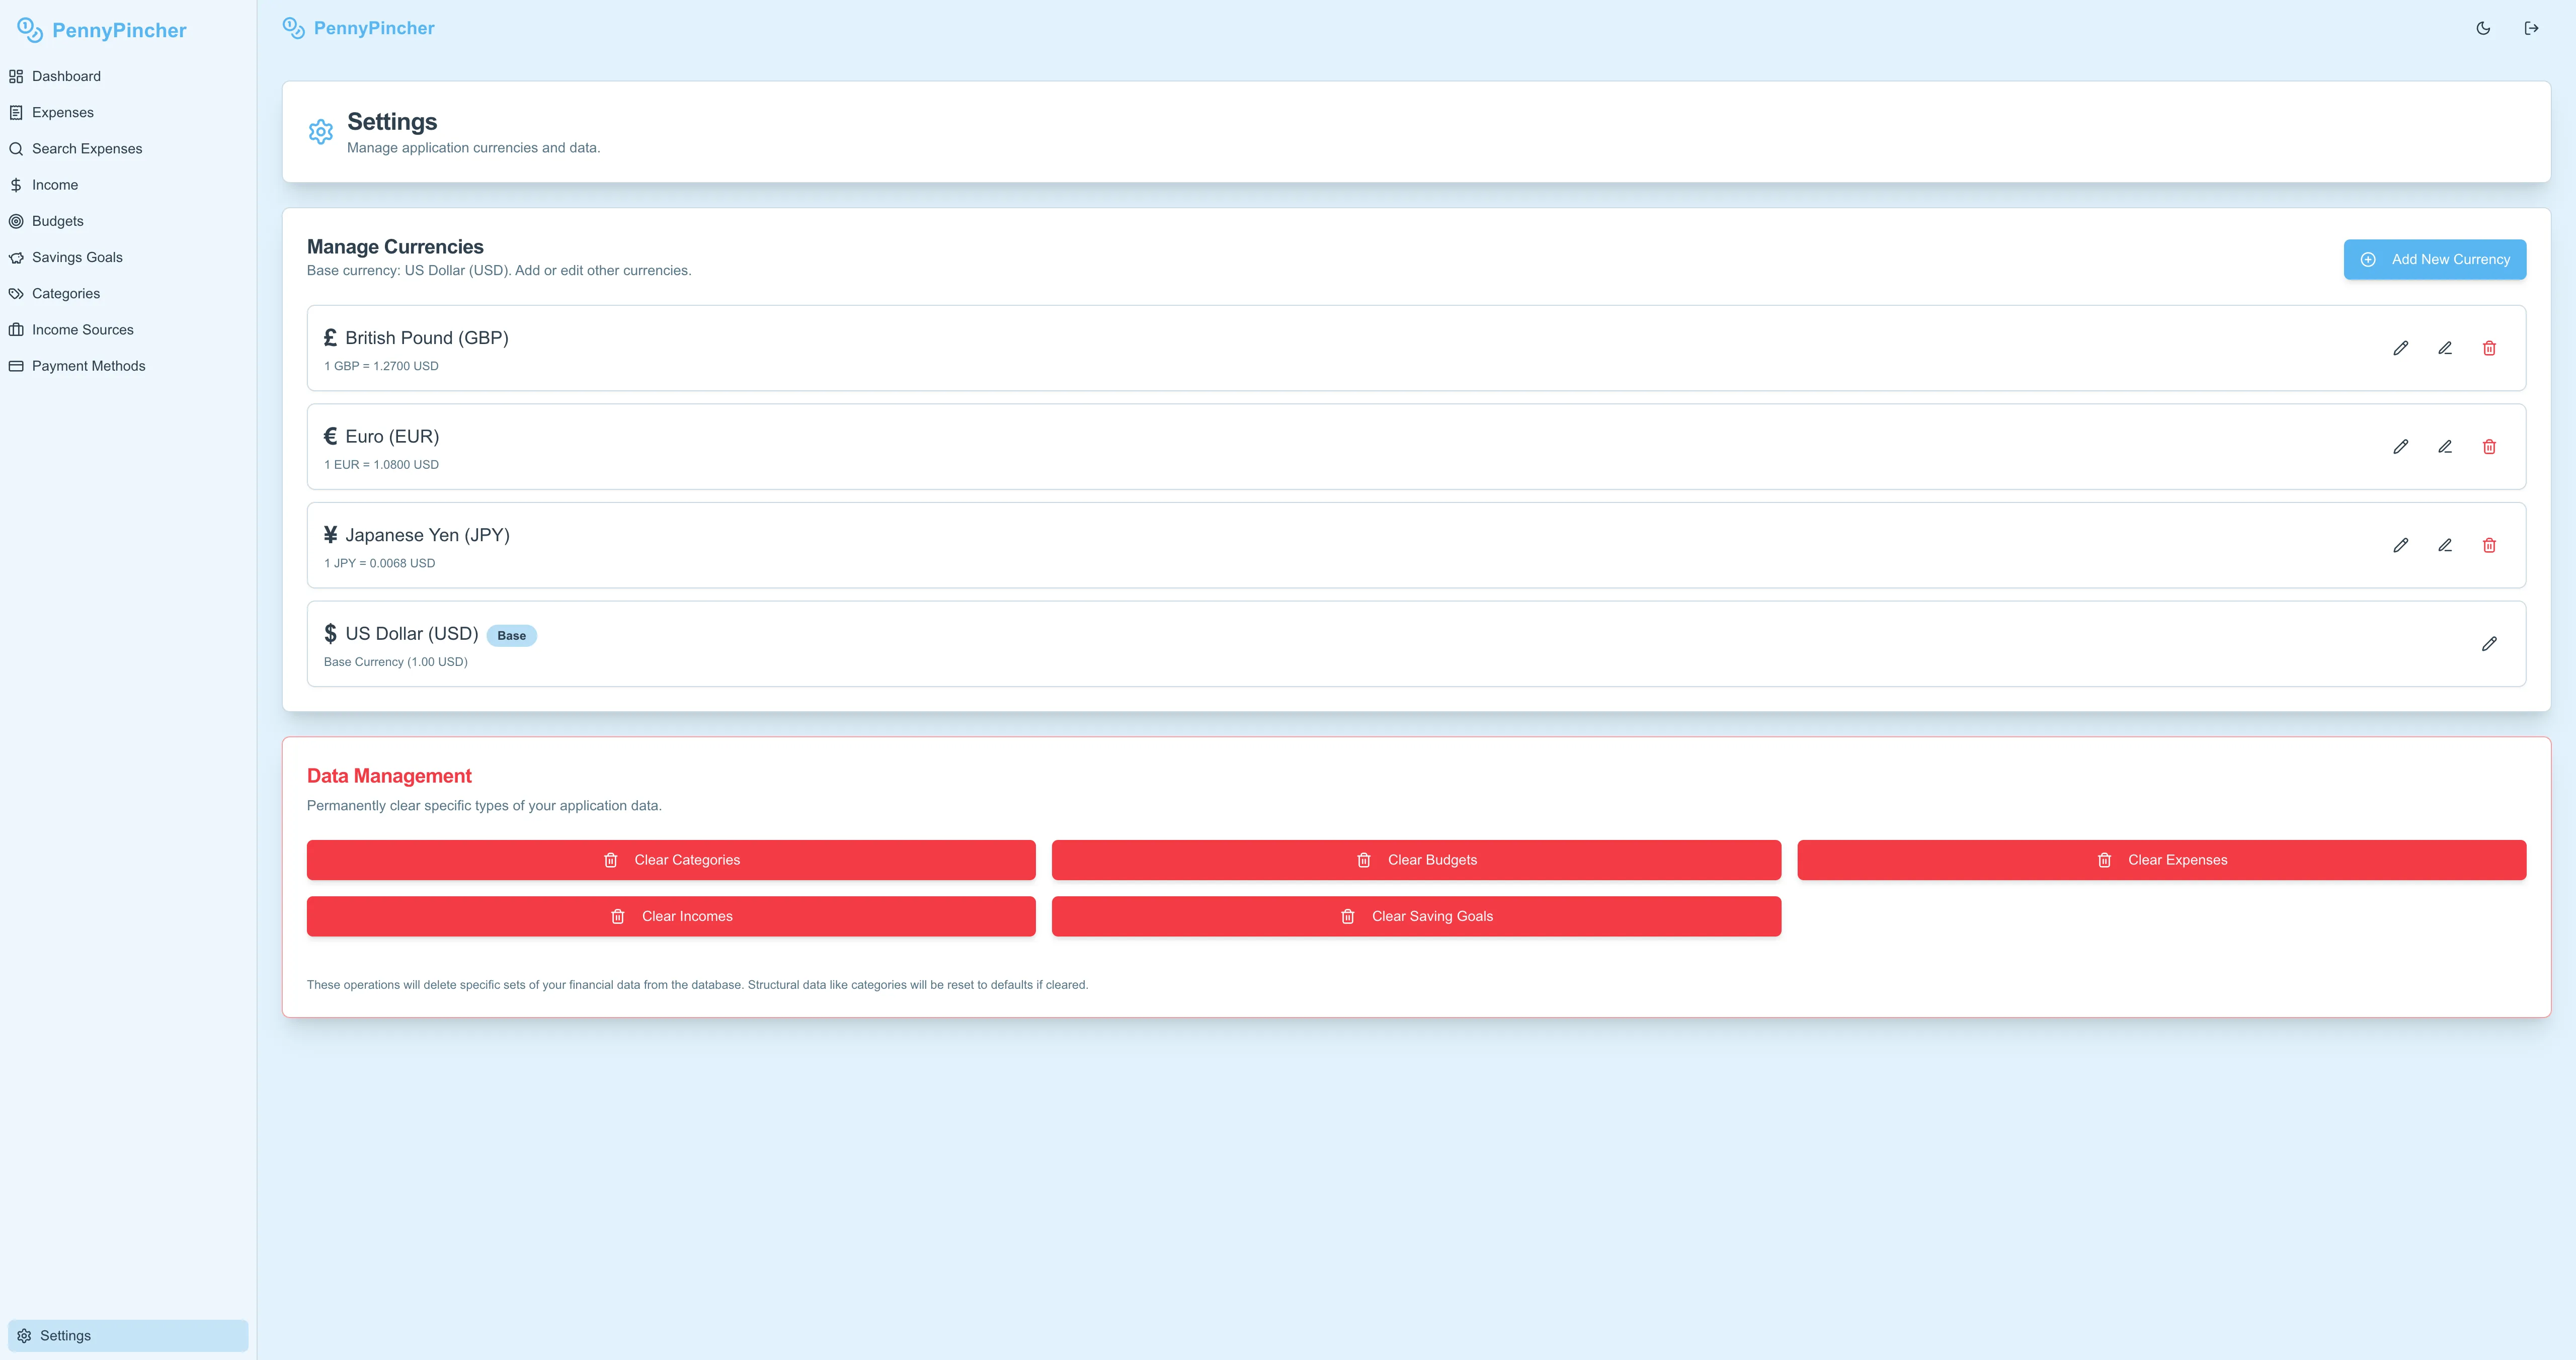Click the underlined pencil icon for British Pound
The width and height of the screenshot is (2576, 1360).
(x=2445, y=348)
